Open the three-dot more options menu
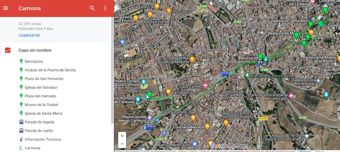 coord(105,8)
